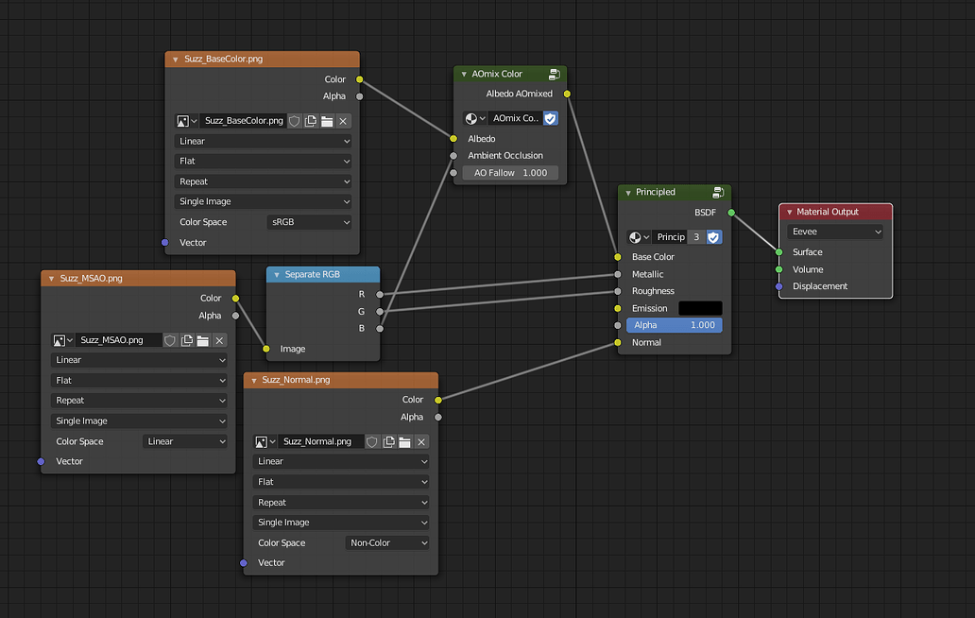Open the black Emission color swatch
Screen dimensions: 975x618
700,308
